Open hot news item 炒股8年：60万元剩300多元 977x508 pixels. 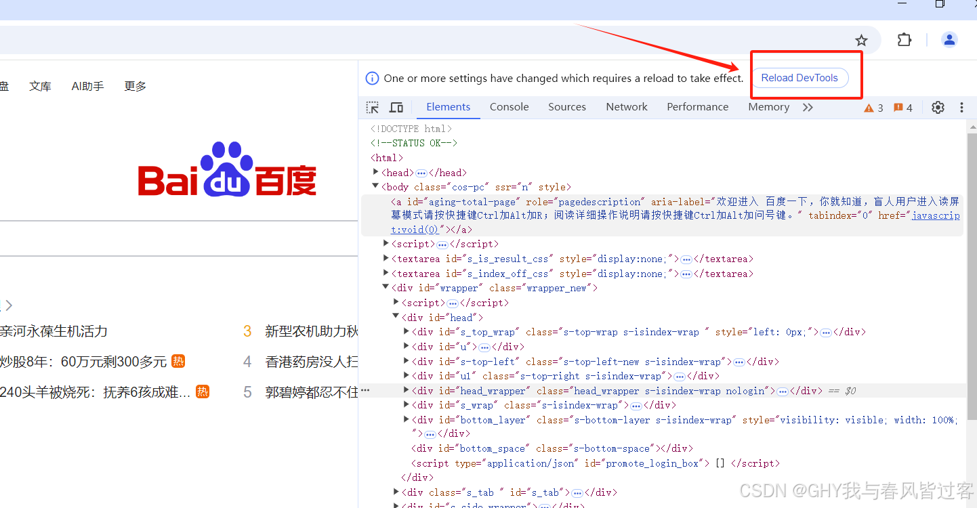pyautogui.click(x=83, y=362)
